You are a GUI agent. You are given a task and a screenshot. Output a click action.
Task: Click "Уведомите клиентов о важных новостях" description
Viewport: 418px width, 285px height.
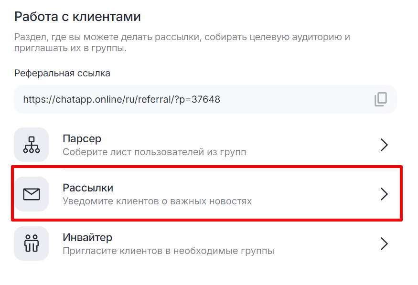157,201
